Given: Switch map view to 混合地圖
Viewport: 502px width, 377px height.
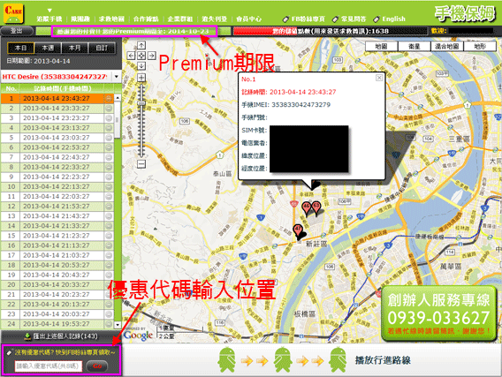Looking at the screenshot, I should coord(447,47).
